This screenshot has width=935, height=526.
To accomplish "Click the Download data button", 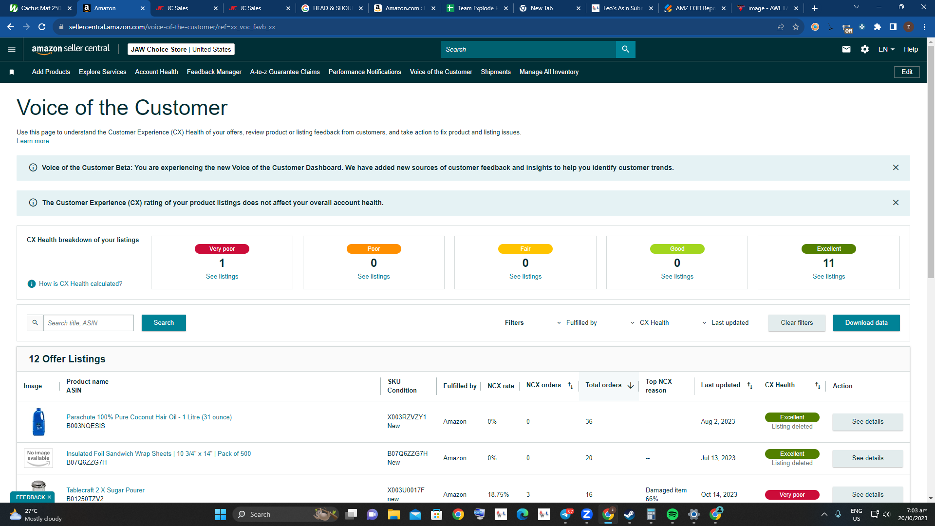I will click(866, 323).
